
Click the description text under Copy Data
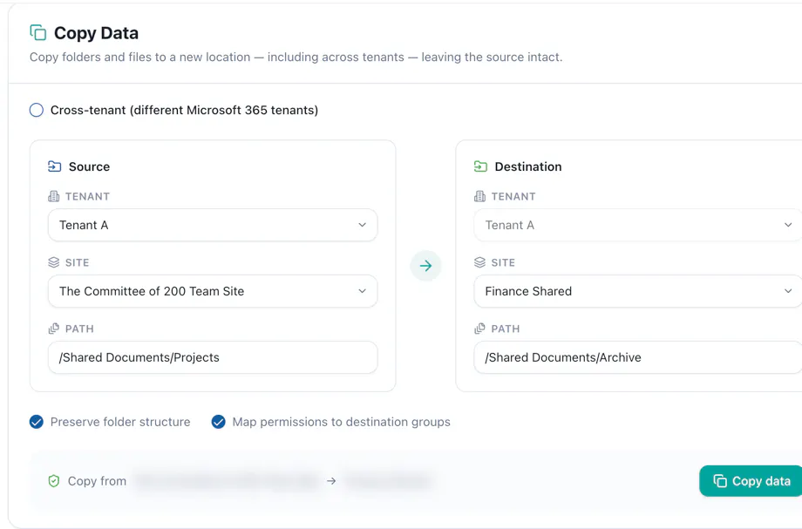pyautogui.click(x=296, y=58)
